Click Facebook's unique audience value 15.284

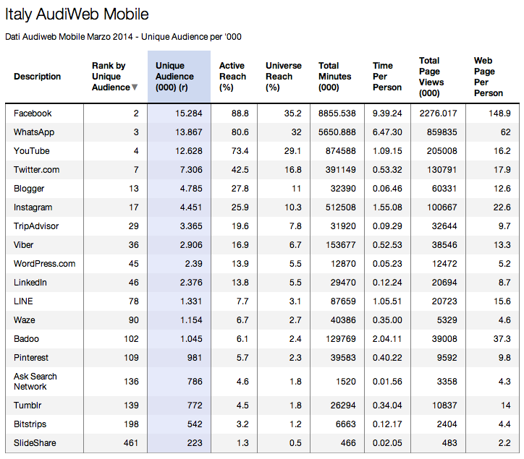click(x=188, y=113)
